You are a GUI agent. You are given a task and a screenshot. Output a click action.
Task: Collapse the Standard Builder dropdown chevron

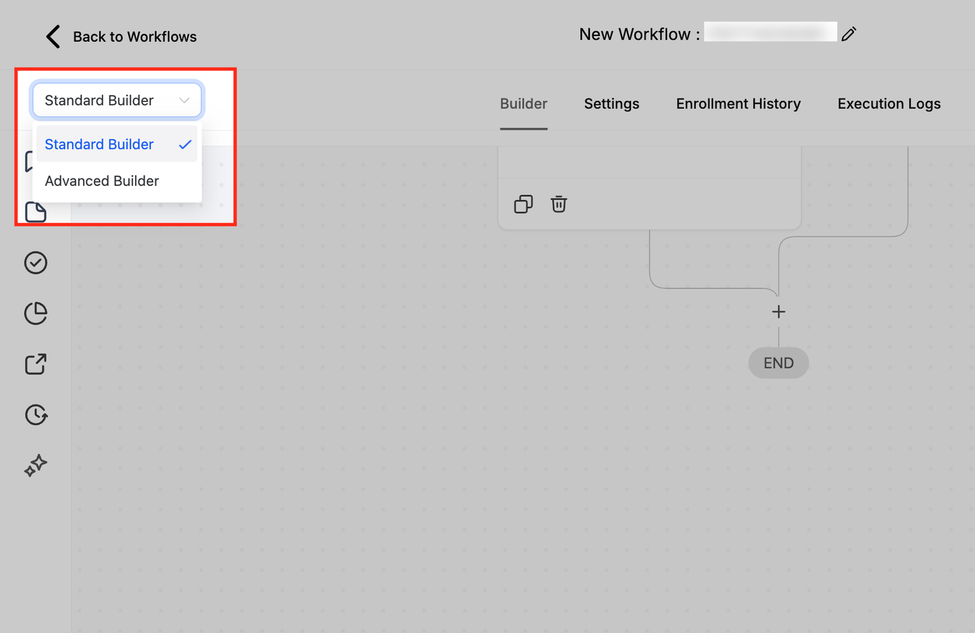184,100
